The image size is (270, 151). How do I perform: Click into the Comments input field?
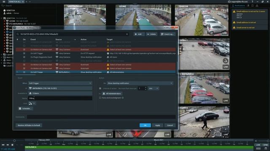click(101, 117)
